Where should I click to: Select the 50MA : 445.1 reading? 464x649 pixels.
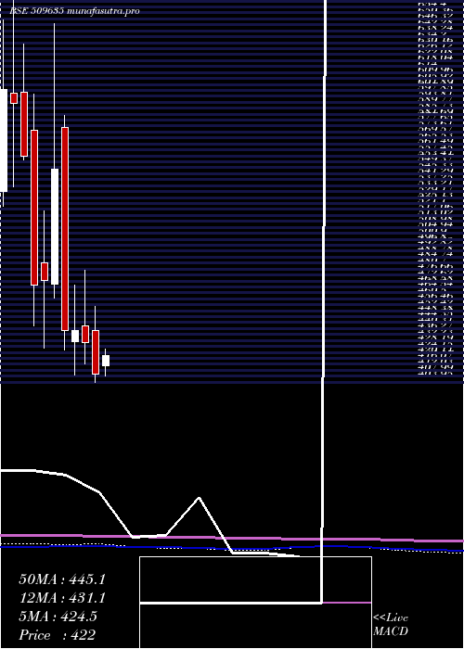tap(62, 579)
